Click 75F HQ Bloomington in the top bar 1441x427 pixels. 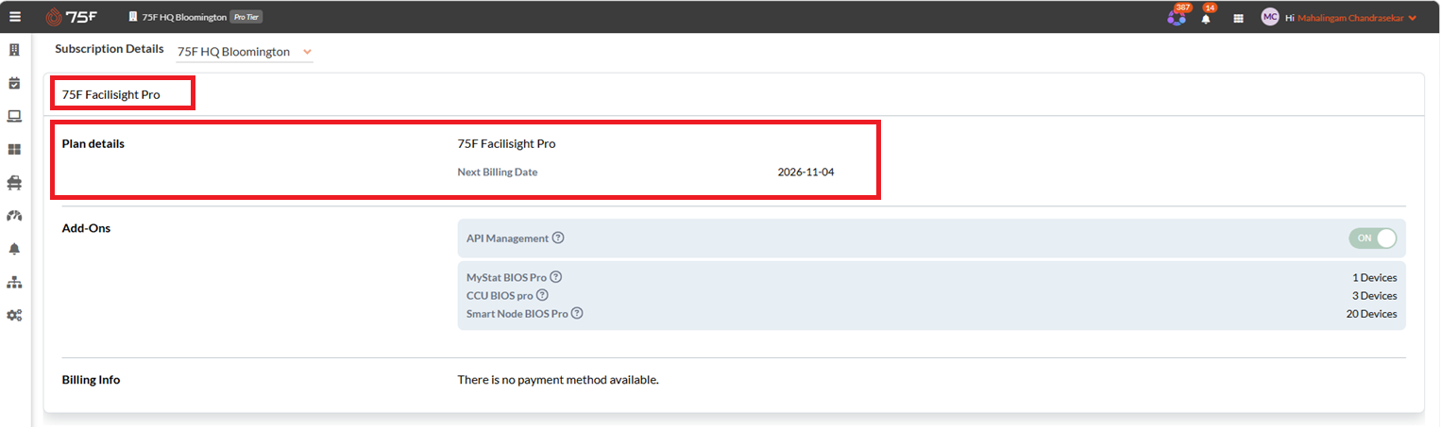(x=184, y=17)
